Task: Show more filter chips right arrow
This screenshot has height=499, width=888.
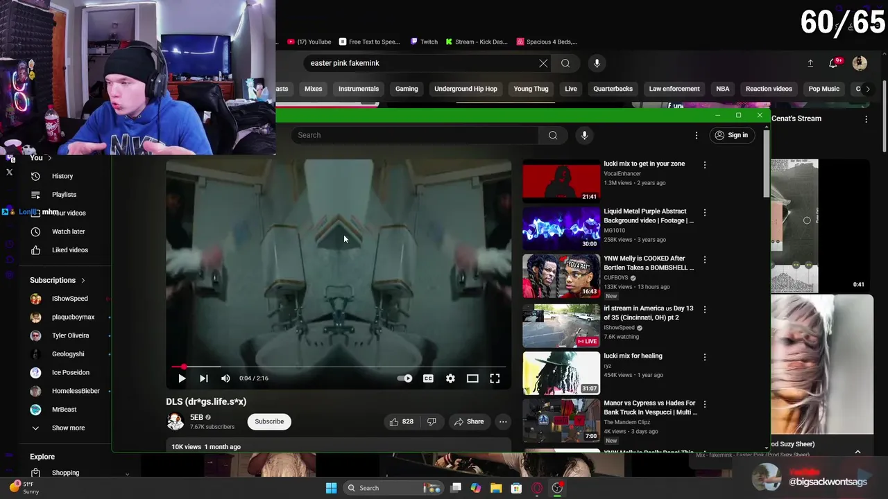Action: 867,89
